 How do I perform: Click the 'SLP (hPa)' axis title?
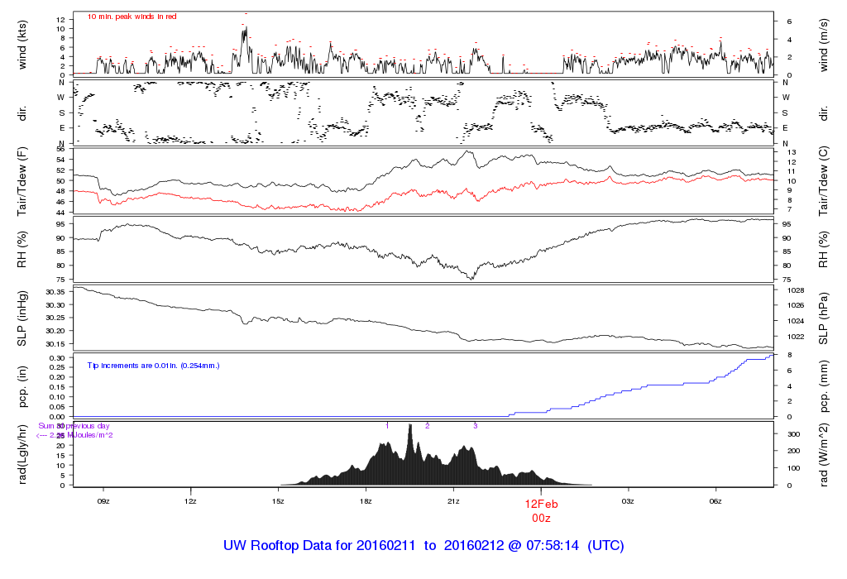coord(823,318)
